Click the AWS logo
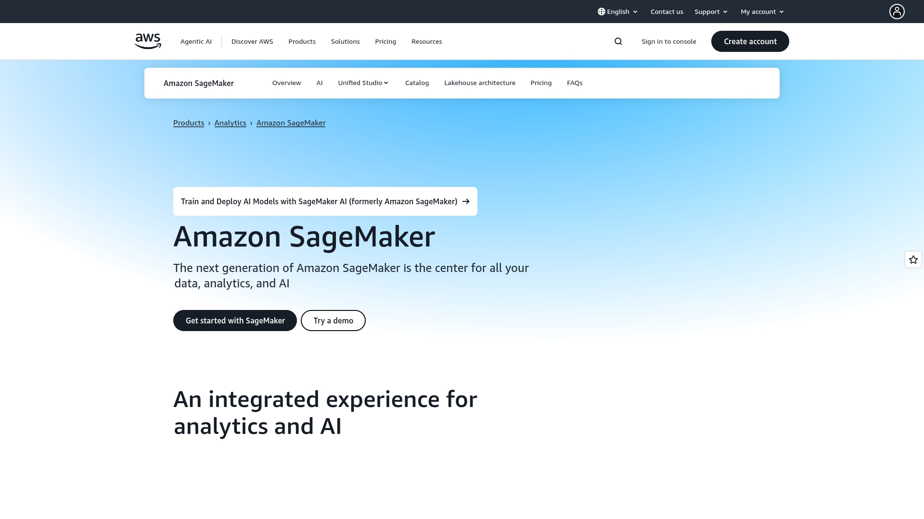Viewport: 924px width, 519px height. (148, 41)
